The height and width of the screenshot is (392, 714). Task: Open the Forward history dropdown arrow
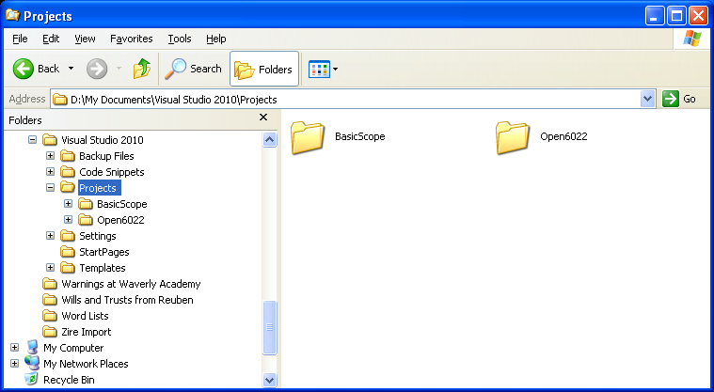119,69
